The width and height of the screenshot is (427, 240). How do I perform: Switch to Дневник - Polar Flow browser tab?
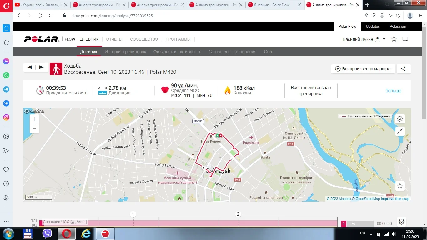point(275,5)
